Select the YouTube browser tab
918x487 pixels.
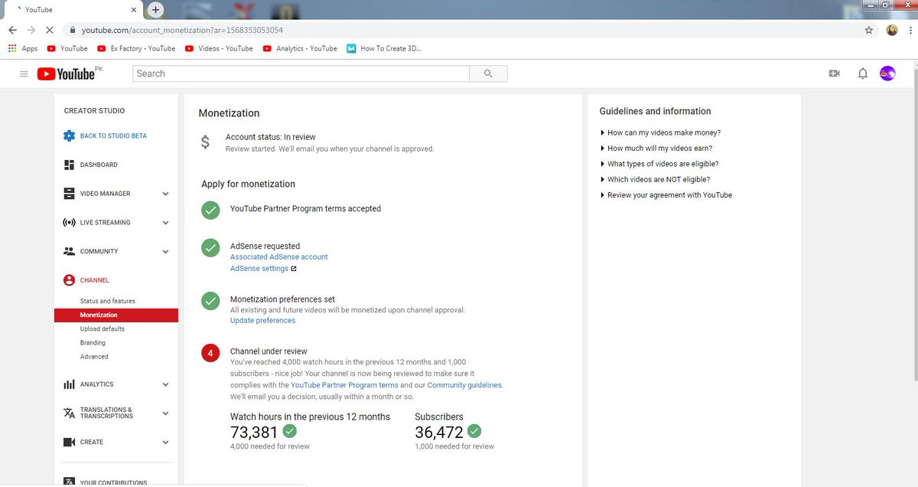click(75, 10)
